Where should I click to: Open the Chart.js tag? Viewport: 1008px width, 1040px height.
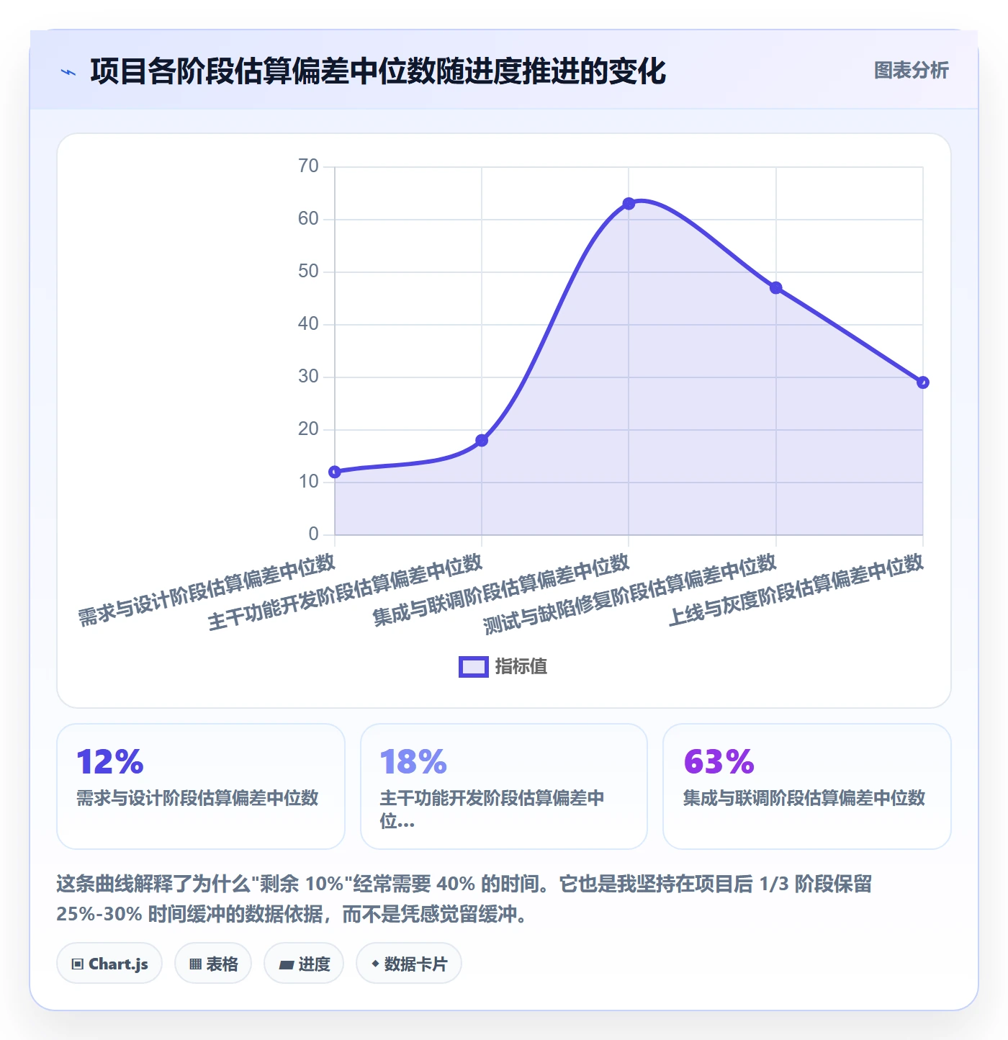(x=109, y=964)
